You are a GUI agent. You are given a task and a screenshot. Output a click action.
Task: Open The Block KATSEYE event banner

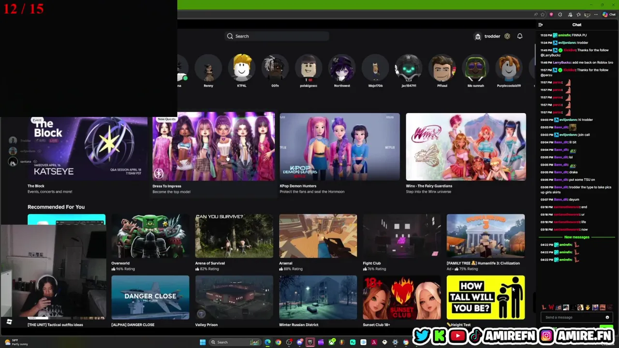coord(88,148)
